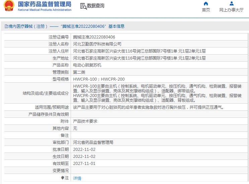Click the 产品储存条件及有效期 label
Viewport: 249px width, 184px height.
coord(49,114)
